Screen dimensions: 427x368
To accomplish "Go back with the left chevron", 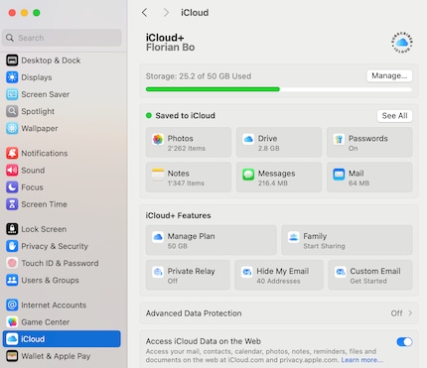I will [144, 13].
